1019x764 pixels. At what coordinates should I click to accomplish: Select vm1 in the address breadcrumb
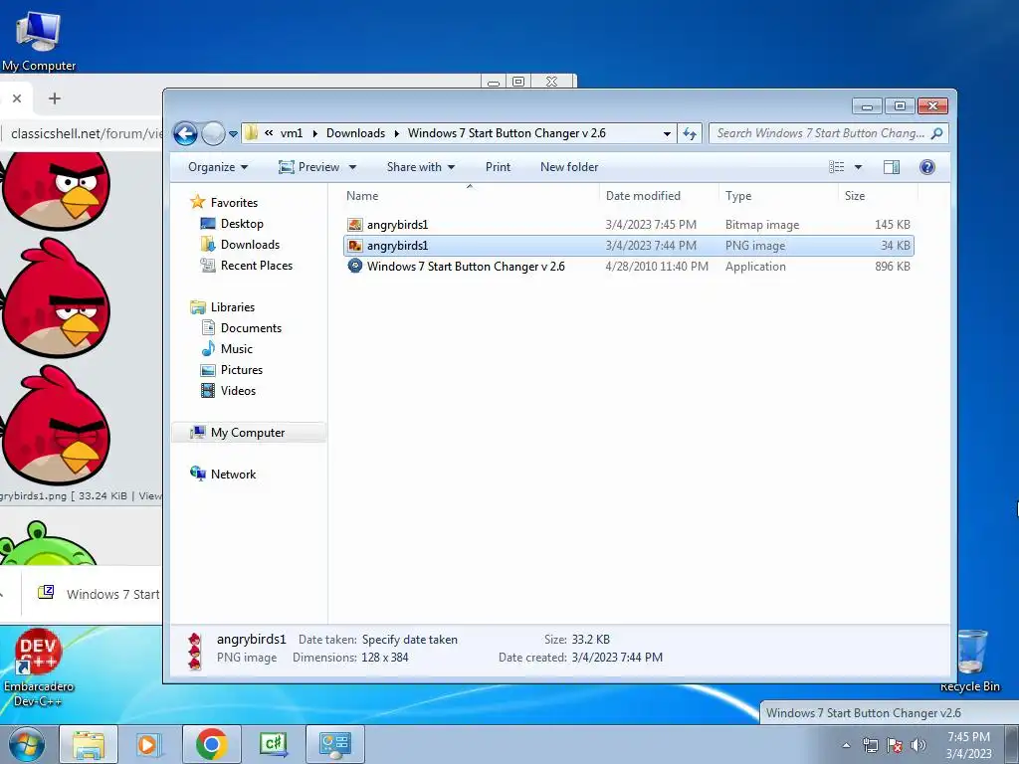tap(292, 133)
